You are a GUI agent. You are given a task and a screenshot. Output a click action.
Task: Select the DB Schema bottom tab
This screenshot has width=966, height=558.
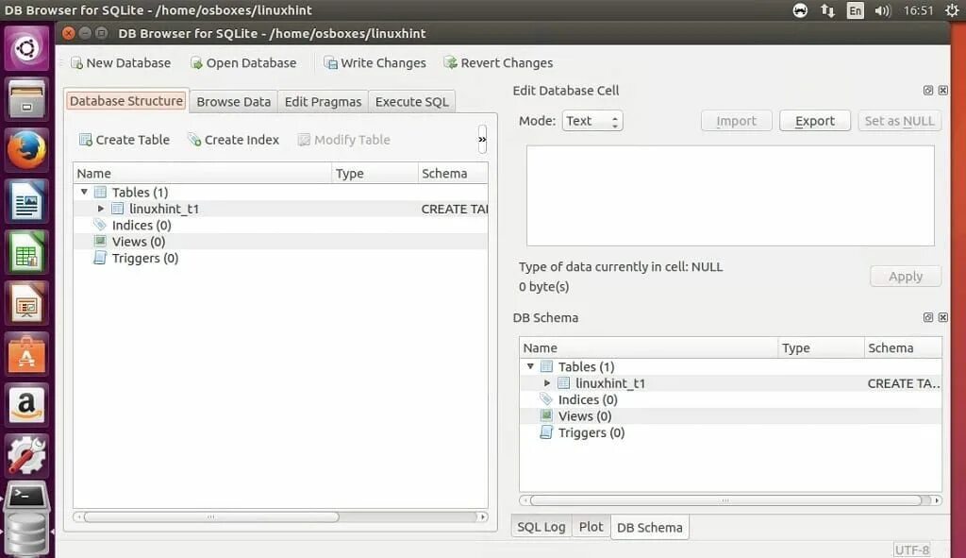point(650,528)
